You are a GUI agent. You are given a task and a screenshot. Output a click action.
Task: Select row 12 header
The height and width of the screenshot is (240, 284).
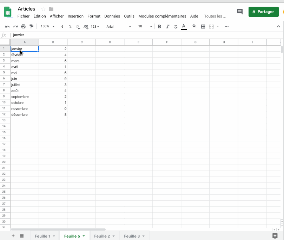pyautogui.click(x=5, y=114)
